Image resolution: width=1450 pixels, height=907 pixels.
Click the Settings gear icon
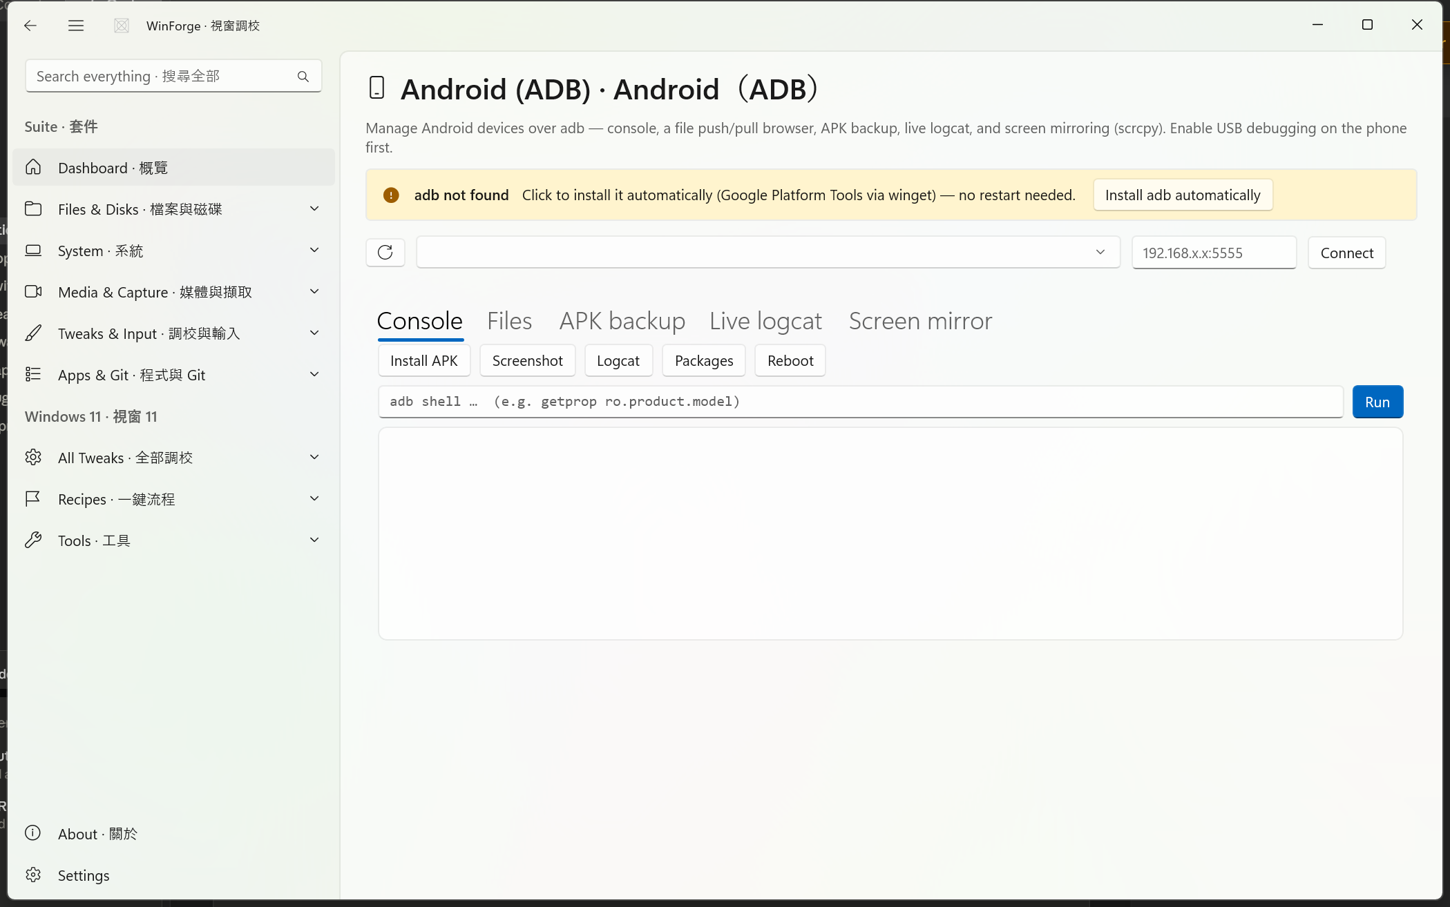[33, 875]
